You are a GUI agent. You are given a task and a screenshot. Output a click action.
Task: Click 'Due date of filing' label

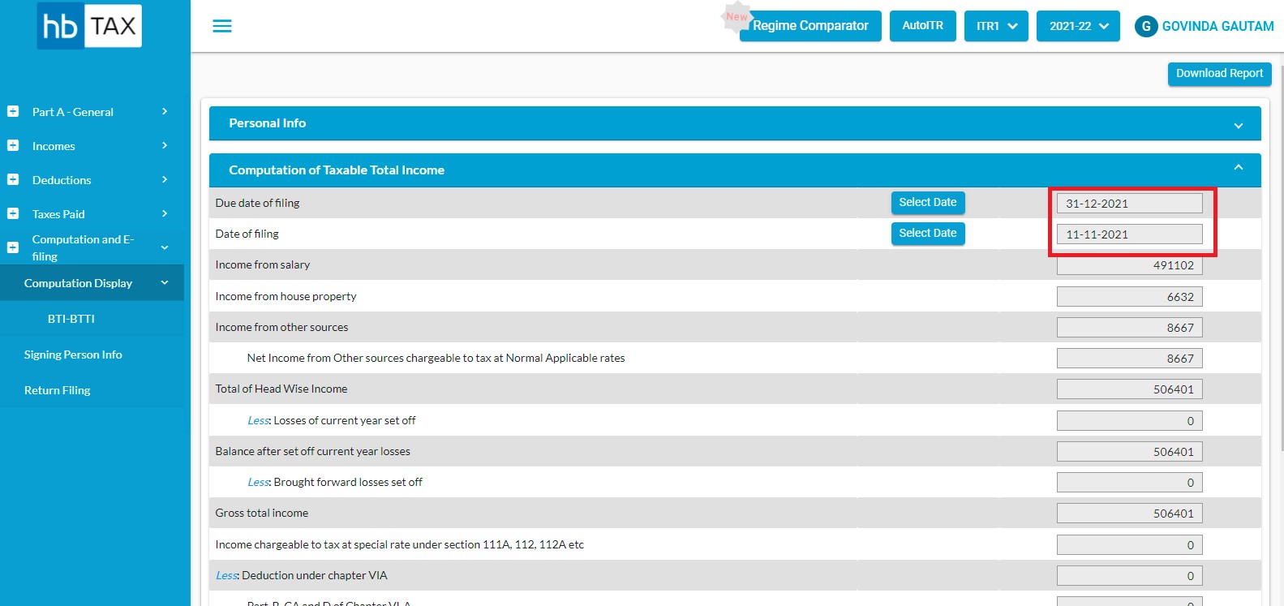pos(257,203)
